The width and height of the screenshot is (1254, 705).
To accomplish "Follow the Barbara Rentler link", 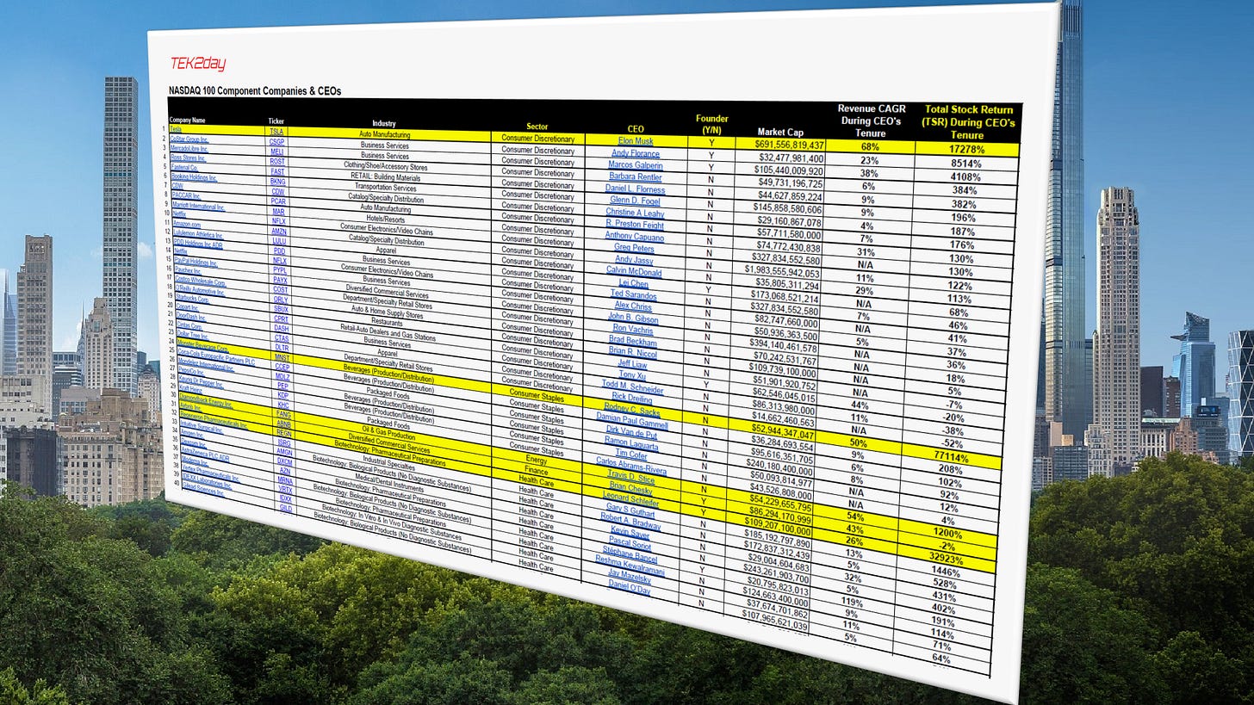I will coord(636,176).
